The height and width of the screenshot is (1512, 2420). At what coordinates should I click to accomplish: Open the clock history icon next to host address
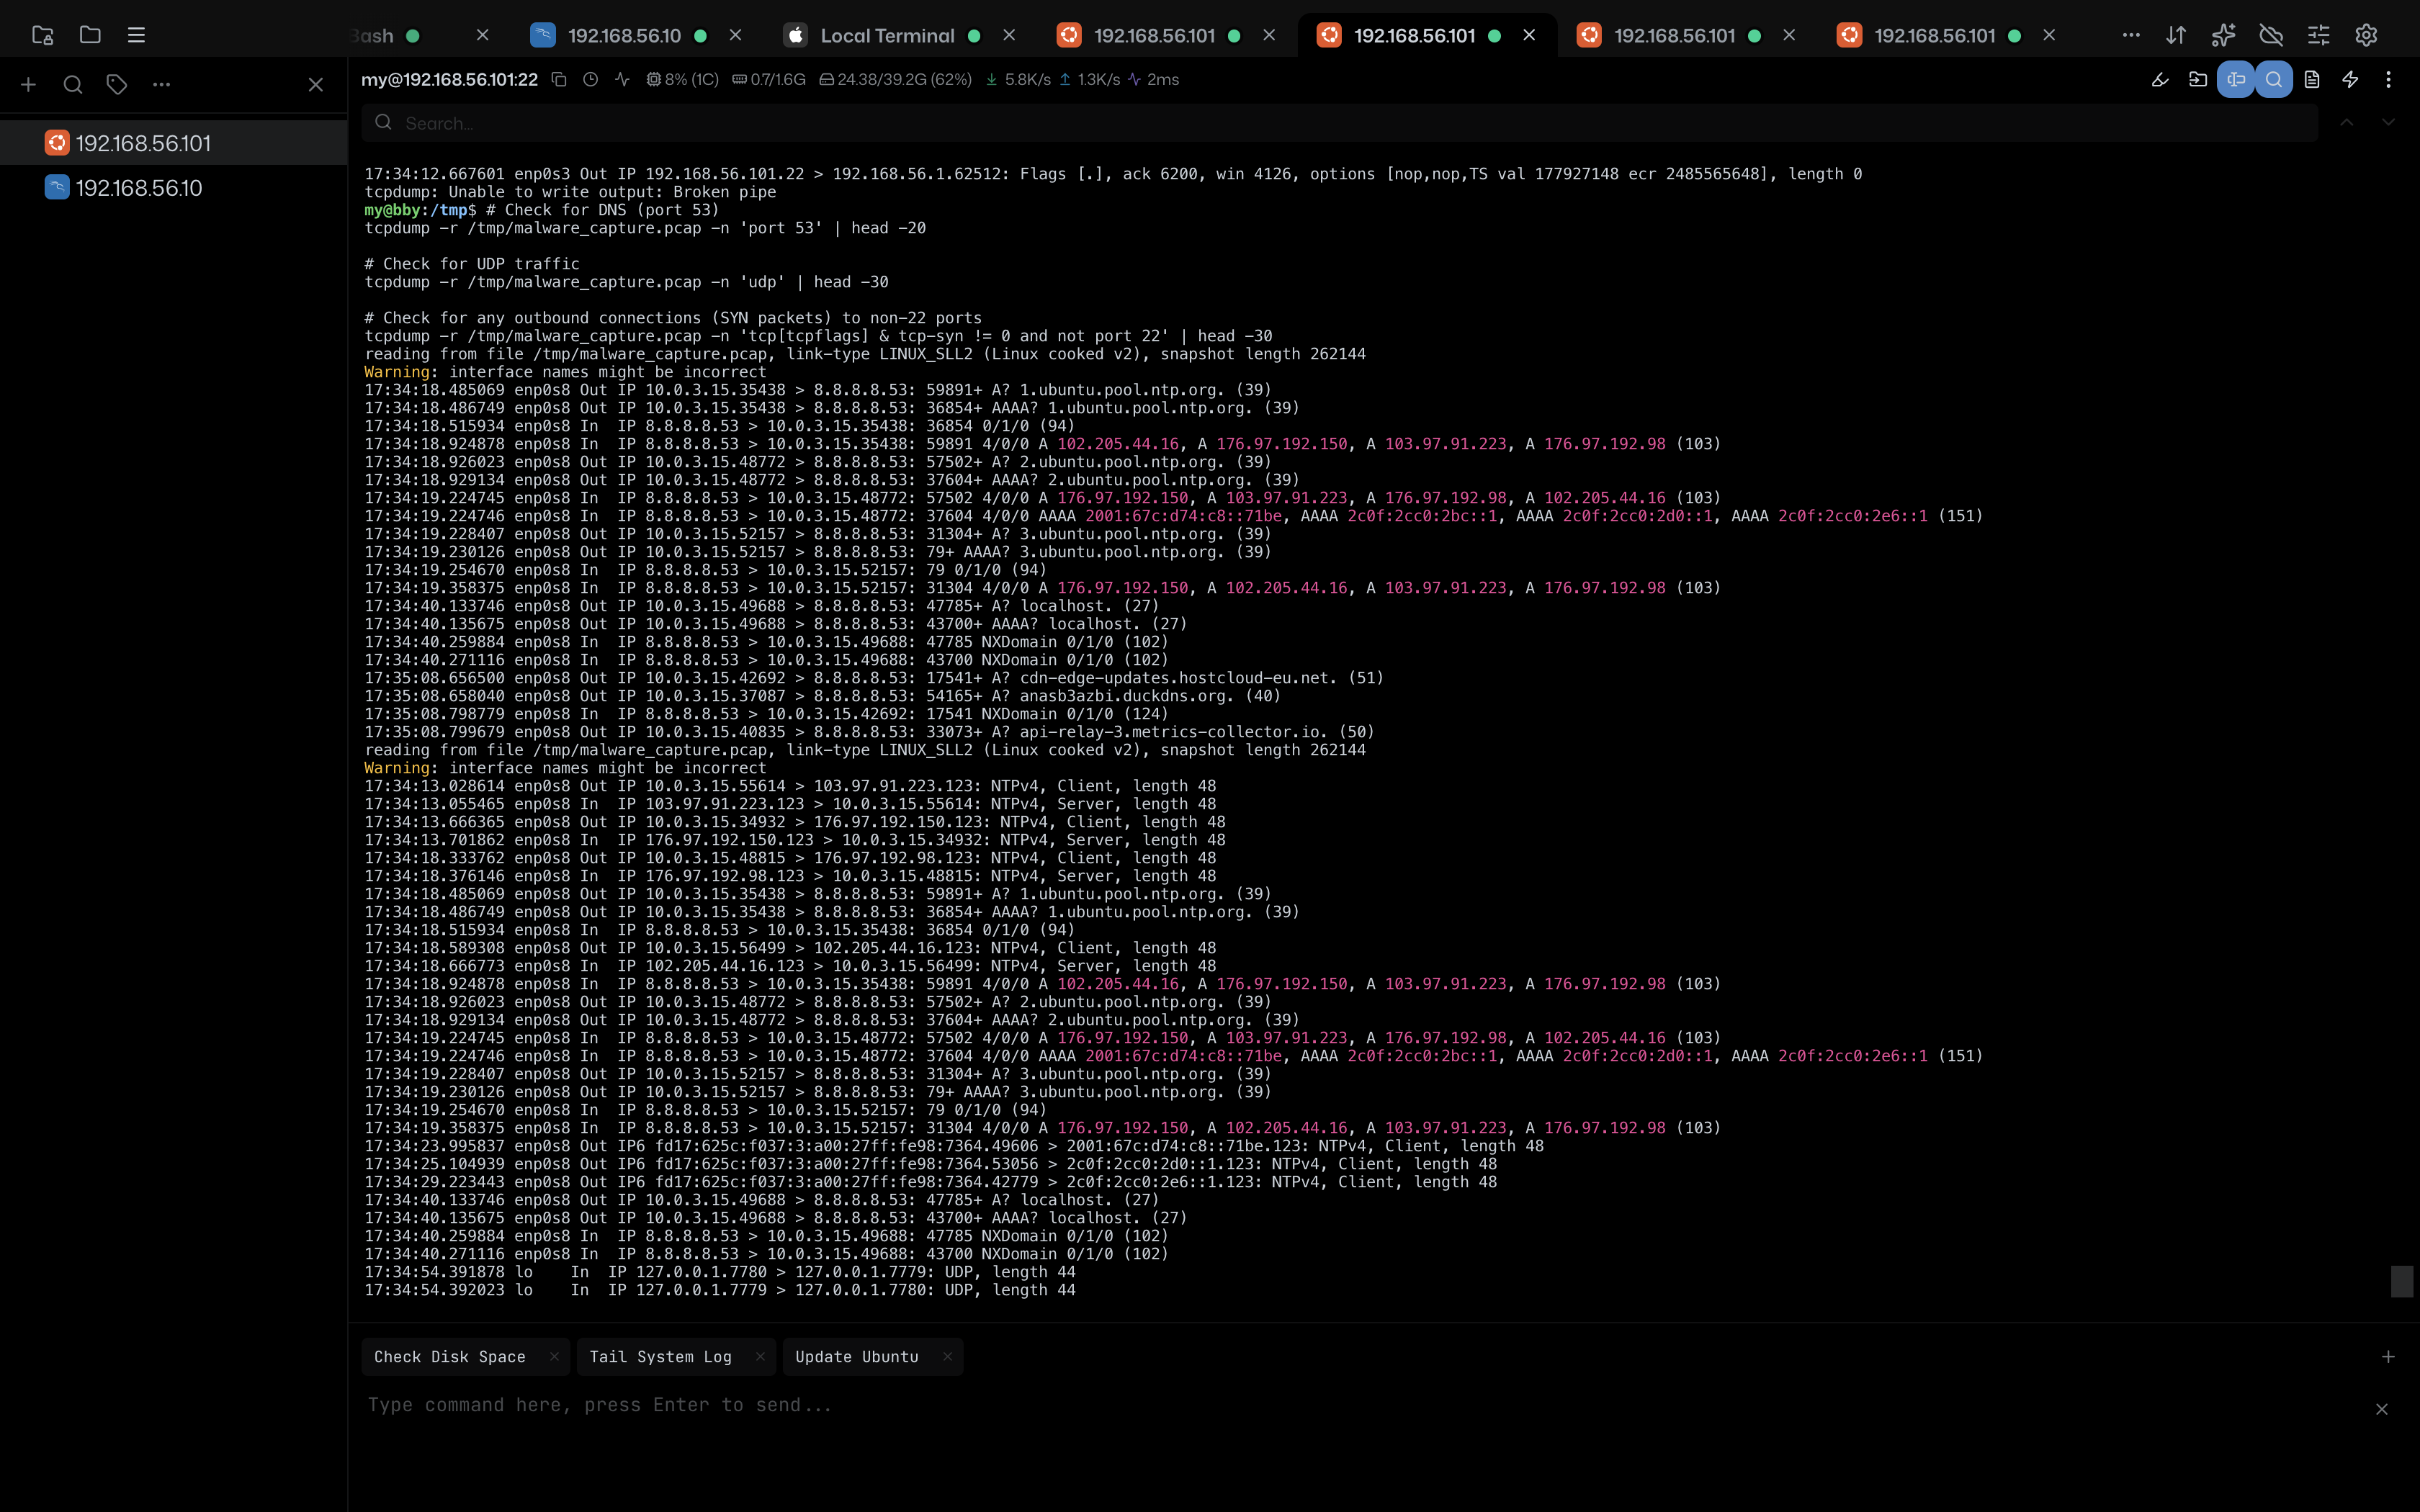pyautogui.click(x=591, y=79)
